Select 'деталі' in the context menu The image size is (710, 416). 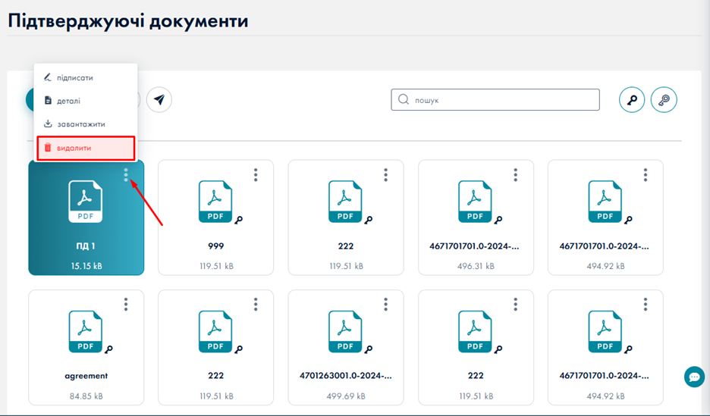(x=68, y=101)
